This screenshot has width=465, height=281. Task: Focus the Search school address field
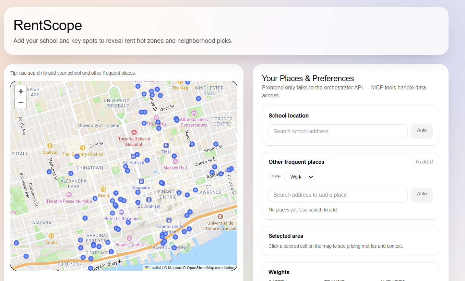coord(338,132)
